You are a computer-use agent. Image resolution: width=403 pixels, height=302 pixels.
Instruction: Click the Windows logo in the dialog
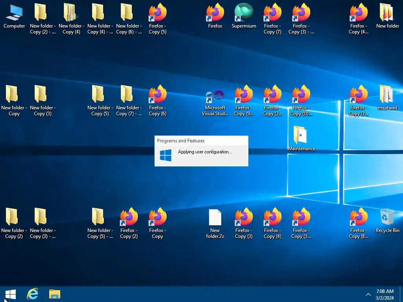(166, 155)
